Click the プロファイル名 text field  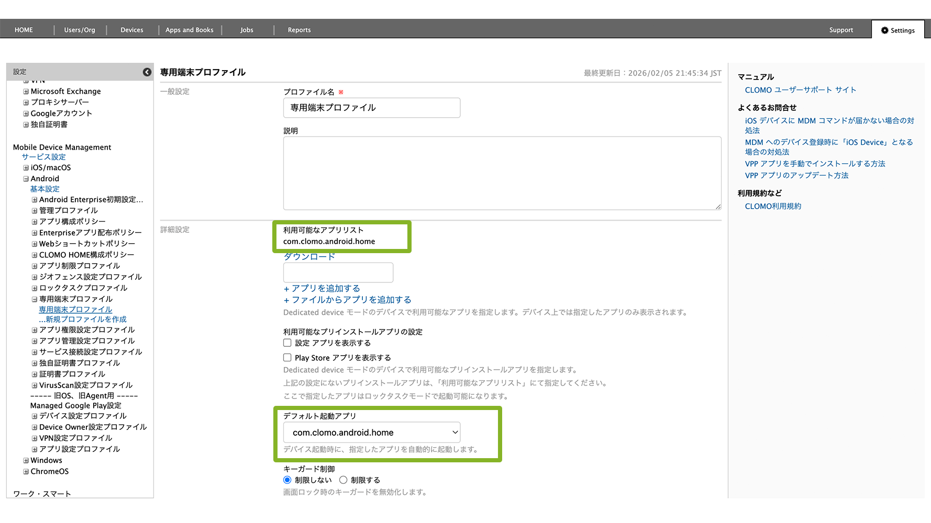[x=372, y=108]
